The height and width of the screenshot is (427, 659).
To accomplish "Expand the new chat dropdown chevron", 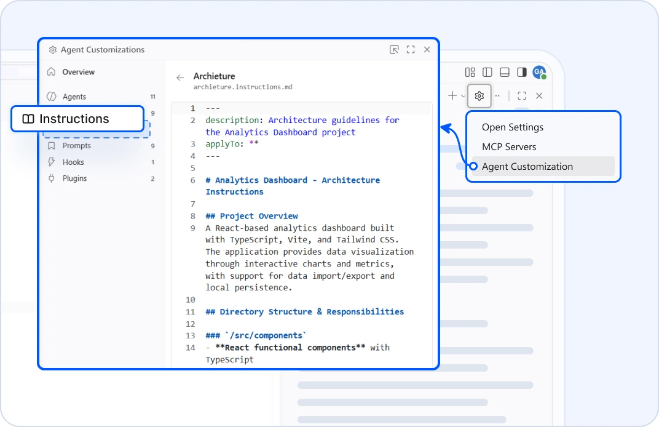I will pos(463,97).
